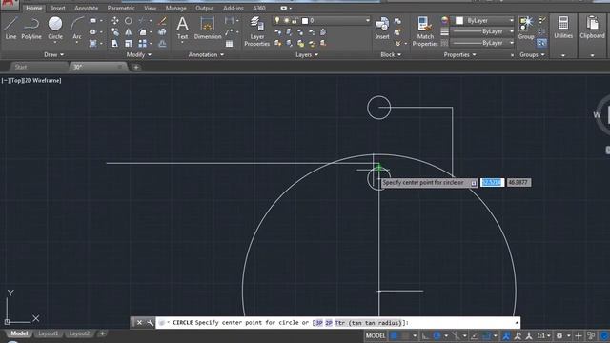The image size is (610, 343).
Task: Expand the Annotation panel
Action: [x=206, y=55]
